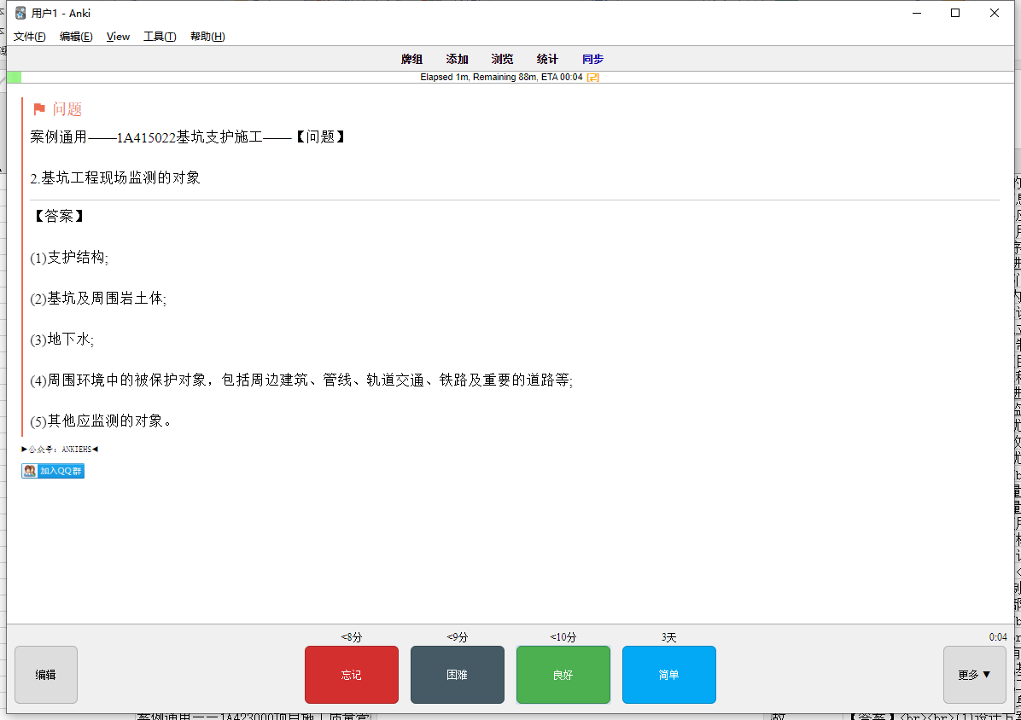Screen dimensions: 1021x720
Task: Click answer line (3)地下水
Action: [x=61, y=340]
